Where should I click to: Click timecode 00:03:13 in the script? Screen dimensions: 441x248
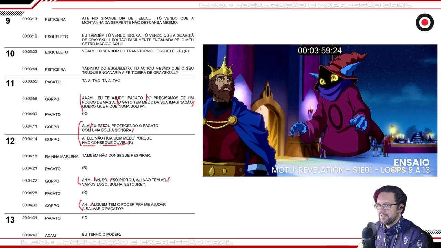click(x=30, y=19)
